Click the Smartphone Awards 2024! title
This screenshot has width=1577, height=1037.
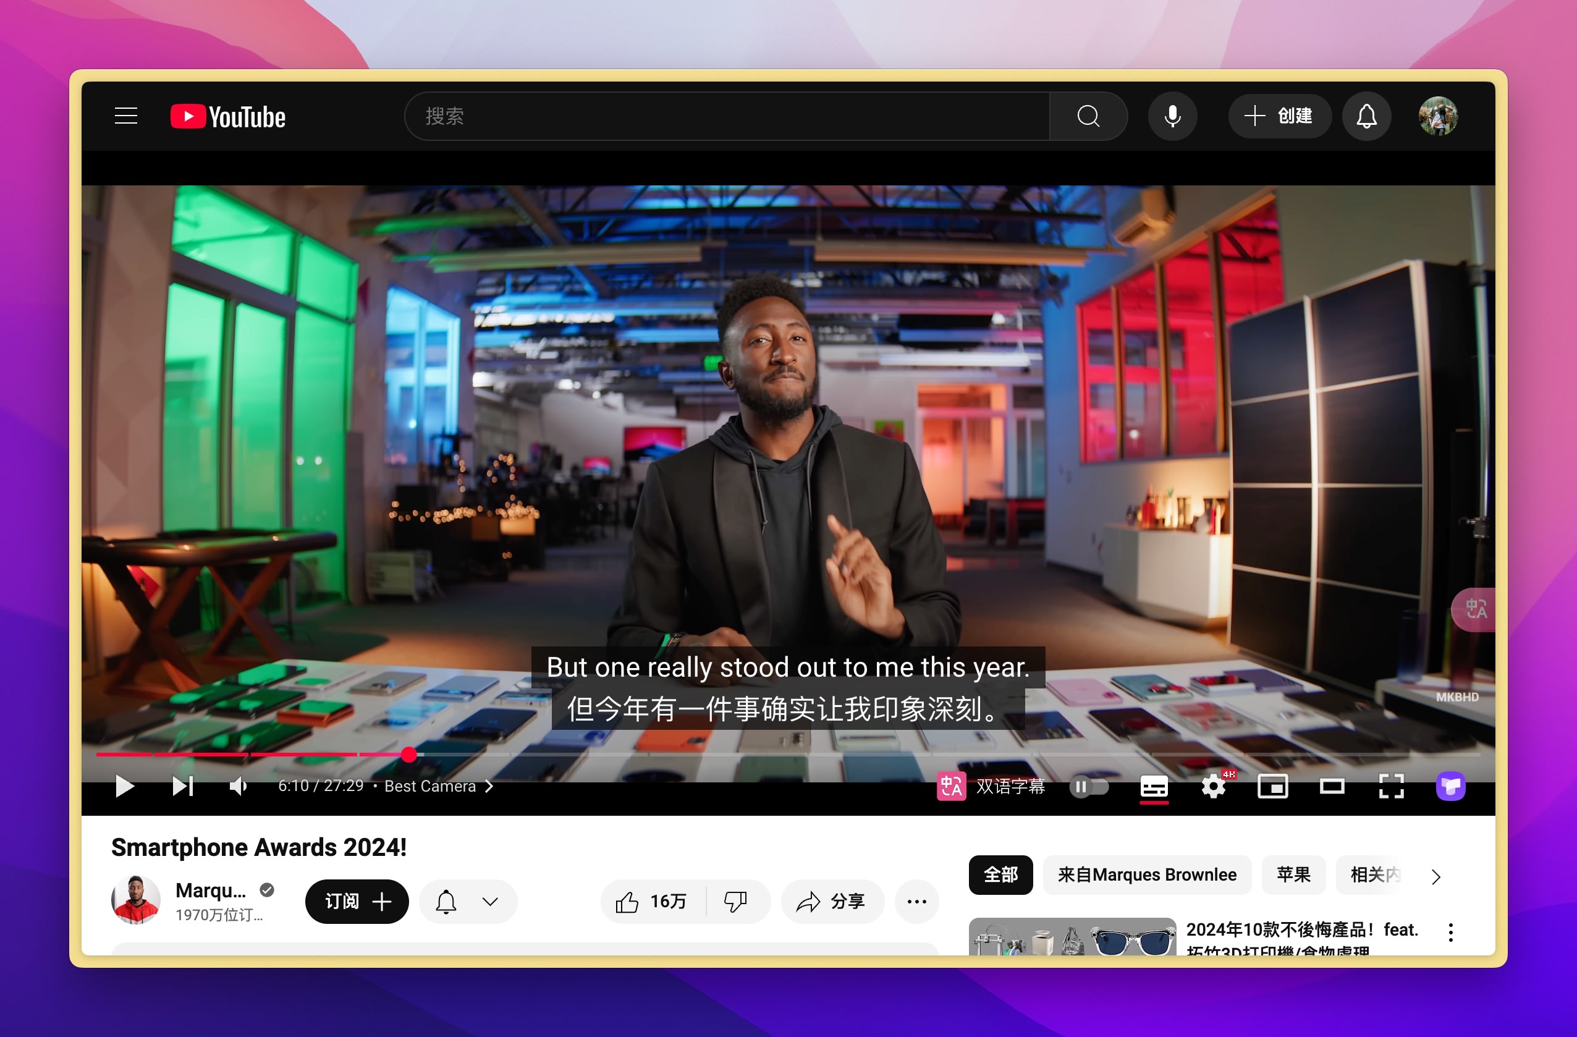259,847
